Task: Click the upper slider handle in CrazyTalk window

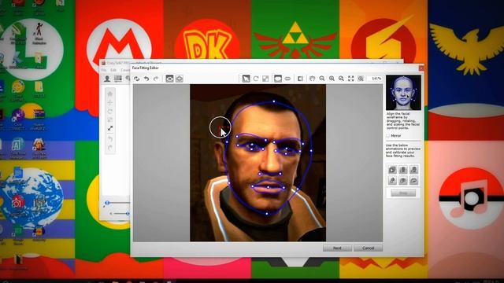Action: click(x=107, y=203)
